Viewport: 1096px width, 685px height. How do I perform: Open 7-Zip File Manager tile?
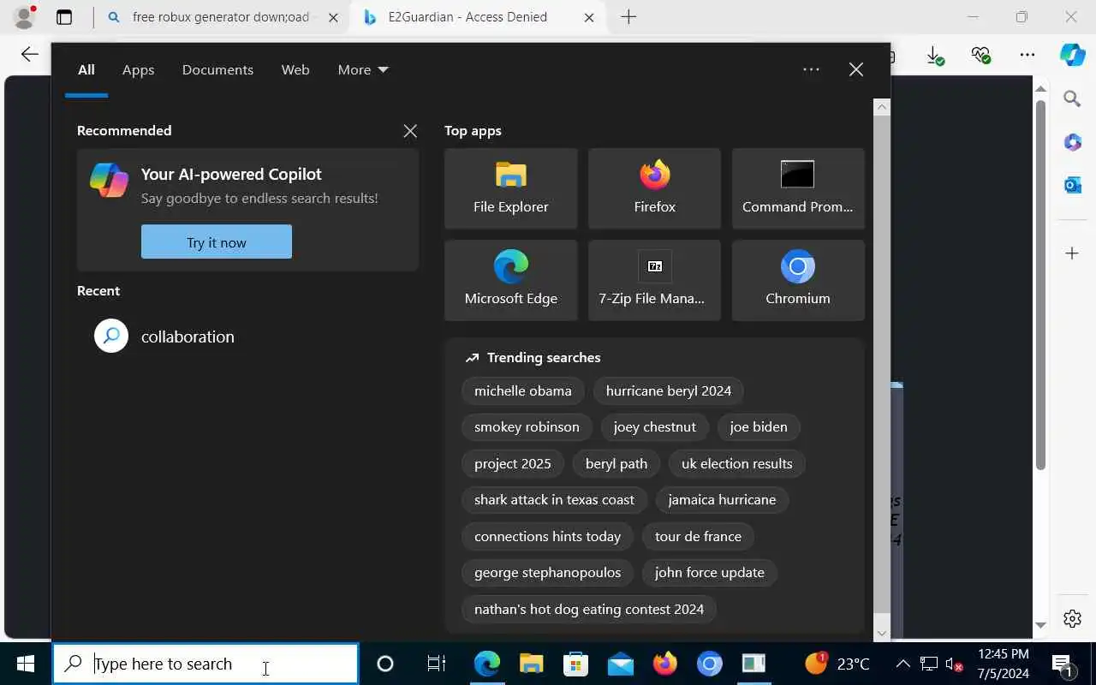point(654,280)
